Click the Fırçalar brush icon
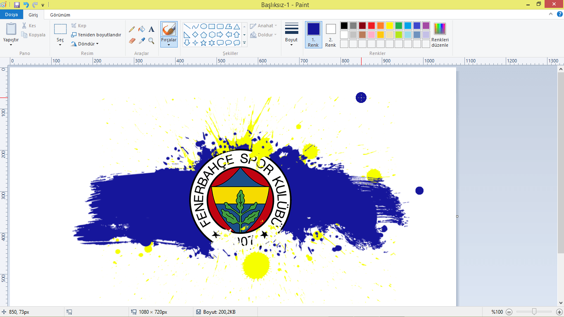 coord(169,29)
